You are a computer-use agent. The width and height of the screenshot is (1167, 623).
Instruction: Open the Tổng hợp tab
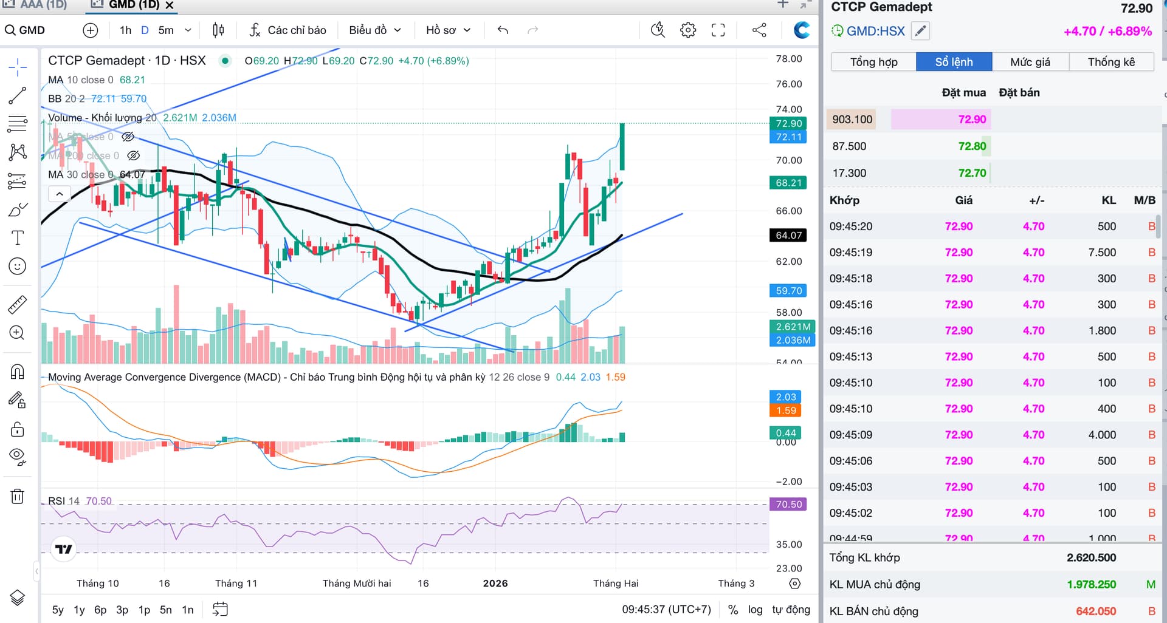[x=873, y=62]
